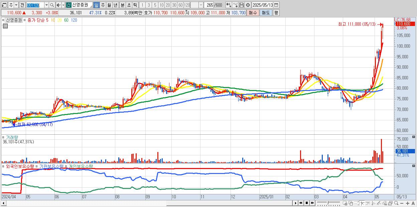Open the chart settings gear icon

248,5
